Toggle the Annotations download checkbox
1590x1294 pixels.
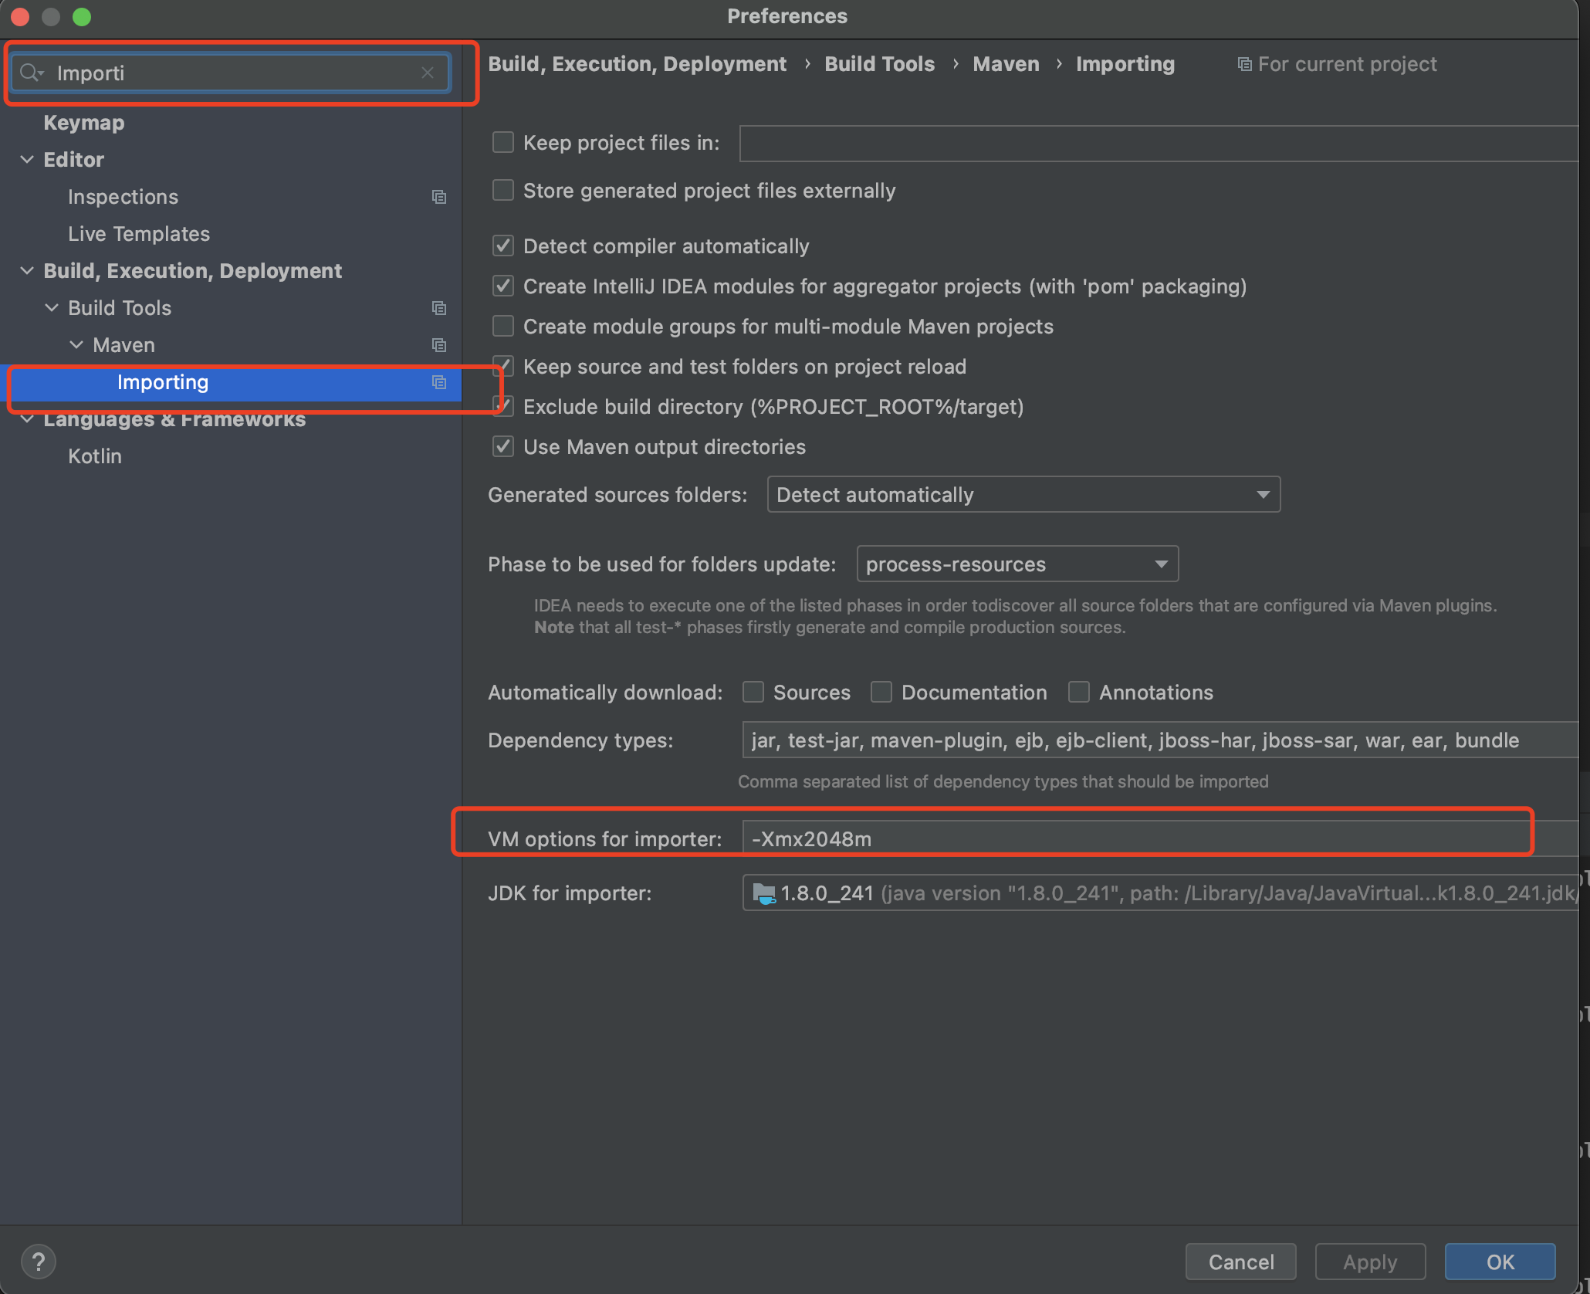click(1079, 692)
